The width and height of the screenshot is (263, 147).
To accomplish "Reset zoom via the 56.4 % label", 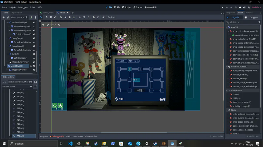I will point(53,25).
